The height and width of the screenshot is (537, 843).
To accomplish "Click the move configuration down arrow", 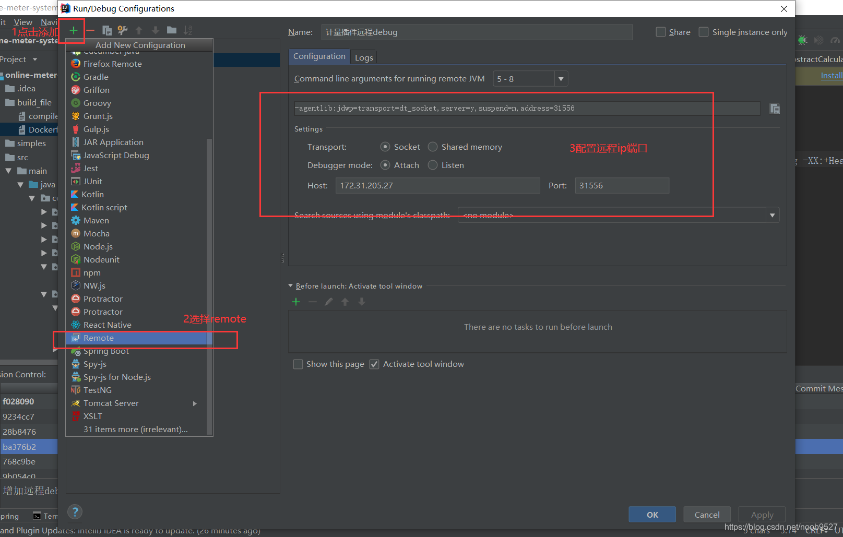I will (156, 30).
